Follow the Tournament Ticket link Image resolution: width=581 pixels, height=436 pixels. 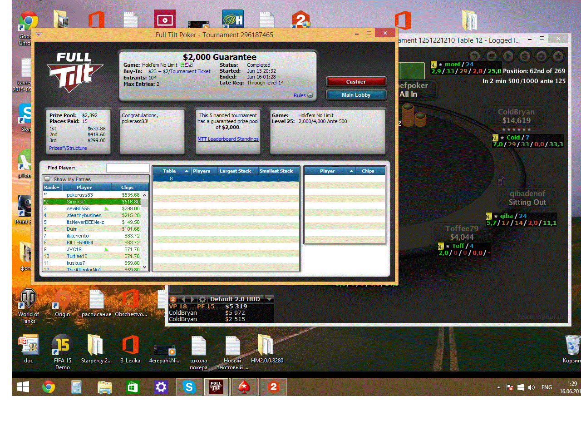point(190,71)
